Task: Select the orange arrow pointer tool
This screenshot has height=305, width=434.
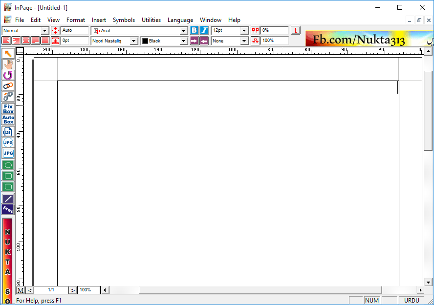Action: click(8, 53)
